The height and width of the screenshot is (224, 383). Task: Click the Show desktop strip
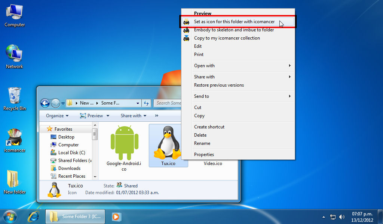(x=380, y=217)
